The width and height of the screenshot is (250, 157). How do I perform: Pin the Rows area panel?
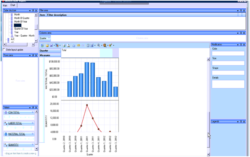33,55
